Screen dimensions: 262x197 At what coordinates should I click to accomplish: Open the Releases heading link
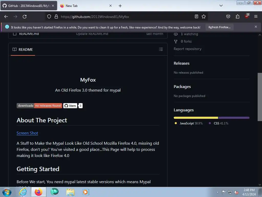[181, 63]
